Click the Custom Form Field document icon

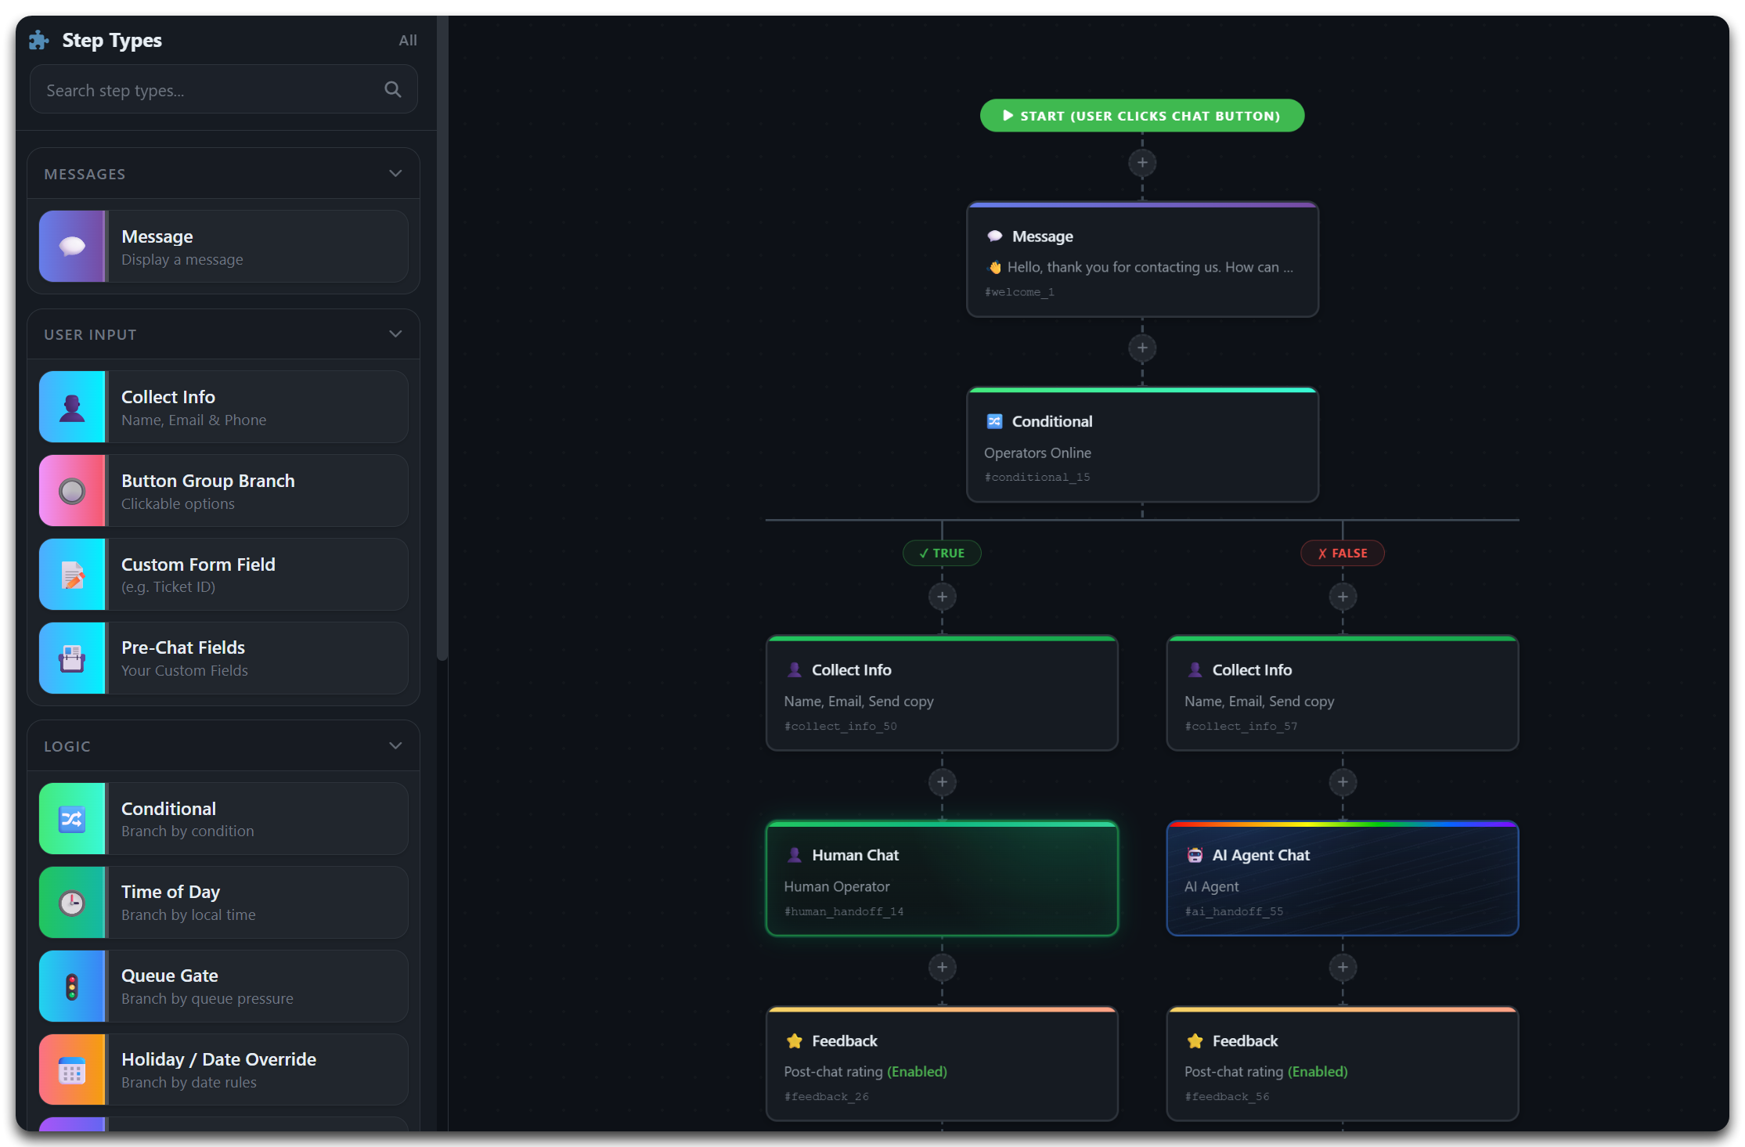pos(72,574)
